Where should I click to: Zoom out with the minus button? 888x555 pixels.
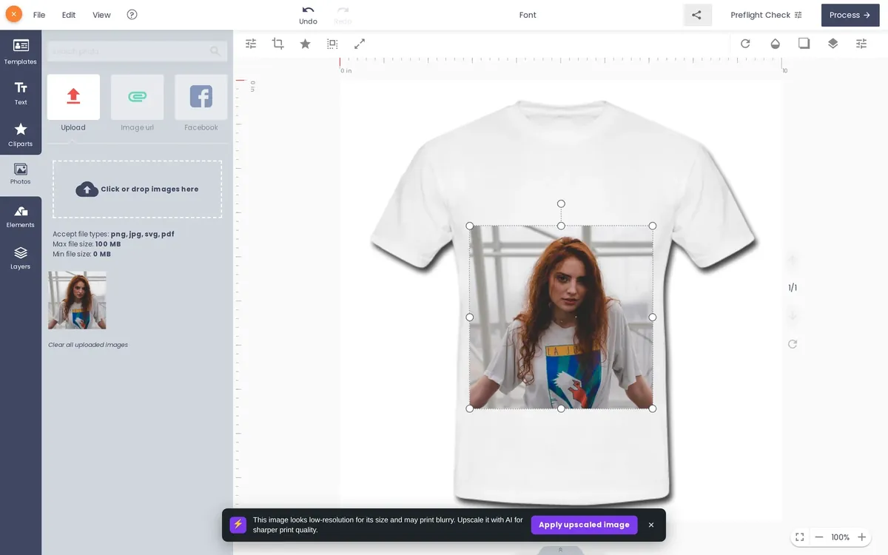click(819, 537)
